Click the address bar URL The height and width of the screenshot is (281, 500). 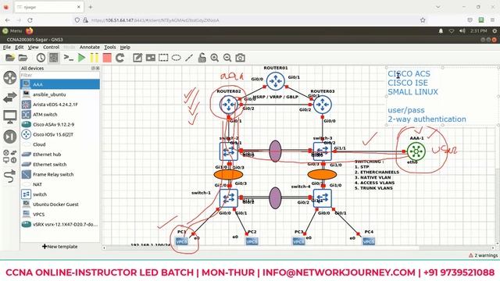pyautogui.click(x=155, y=20)
